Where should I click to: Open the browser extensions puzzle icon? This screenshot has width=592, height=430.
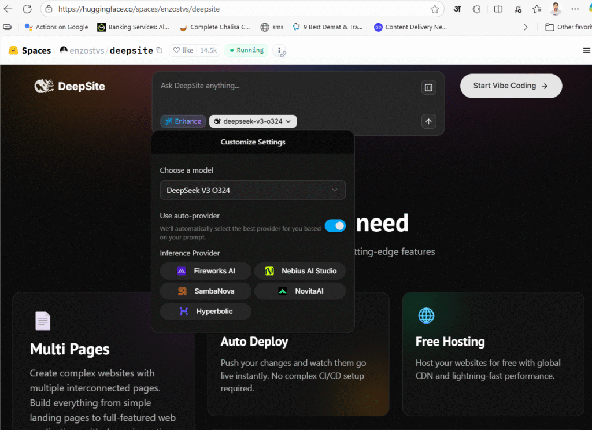476,9
